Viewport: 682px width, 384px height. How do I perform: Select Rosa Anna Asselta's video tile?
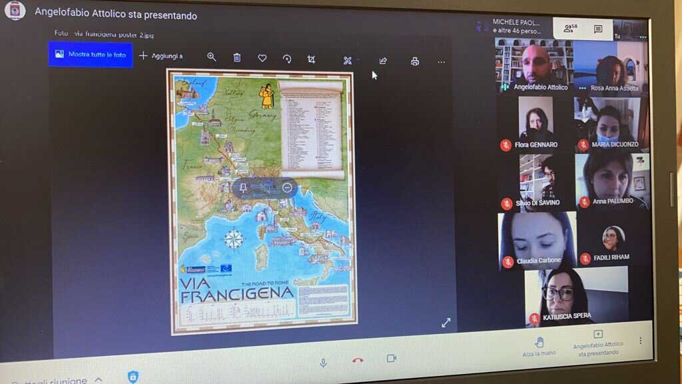coord(611,66)
